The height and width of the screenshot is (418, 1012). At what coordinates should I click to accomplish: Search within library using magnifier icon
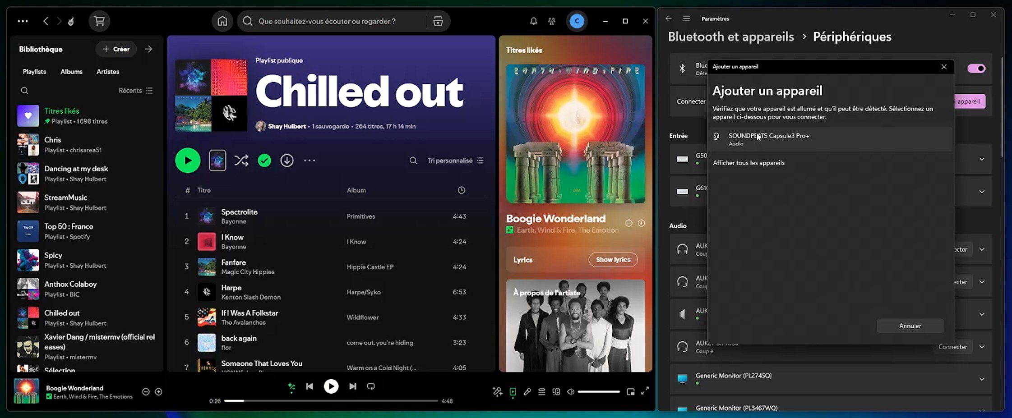(24, 91)
